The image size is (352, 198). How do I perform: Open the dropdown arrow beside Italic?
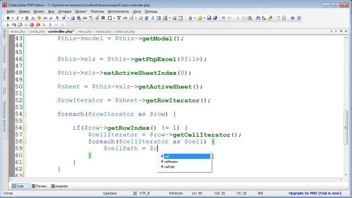point(22,18)
